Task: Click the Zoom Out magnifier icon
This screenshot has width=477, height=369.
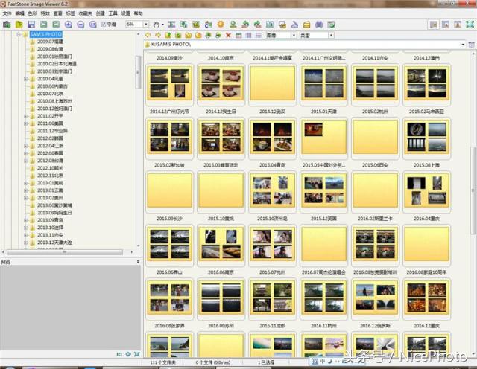Action: (x=79, y=25)
